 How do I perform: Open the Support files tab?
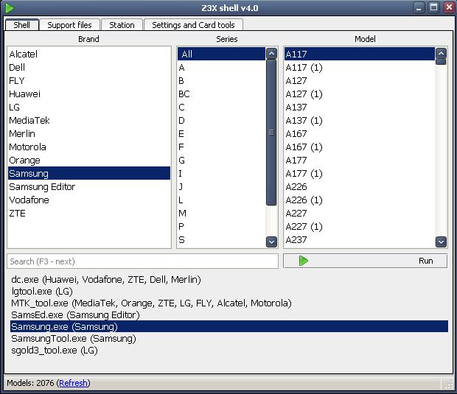tap(70, 25)
